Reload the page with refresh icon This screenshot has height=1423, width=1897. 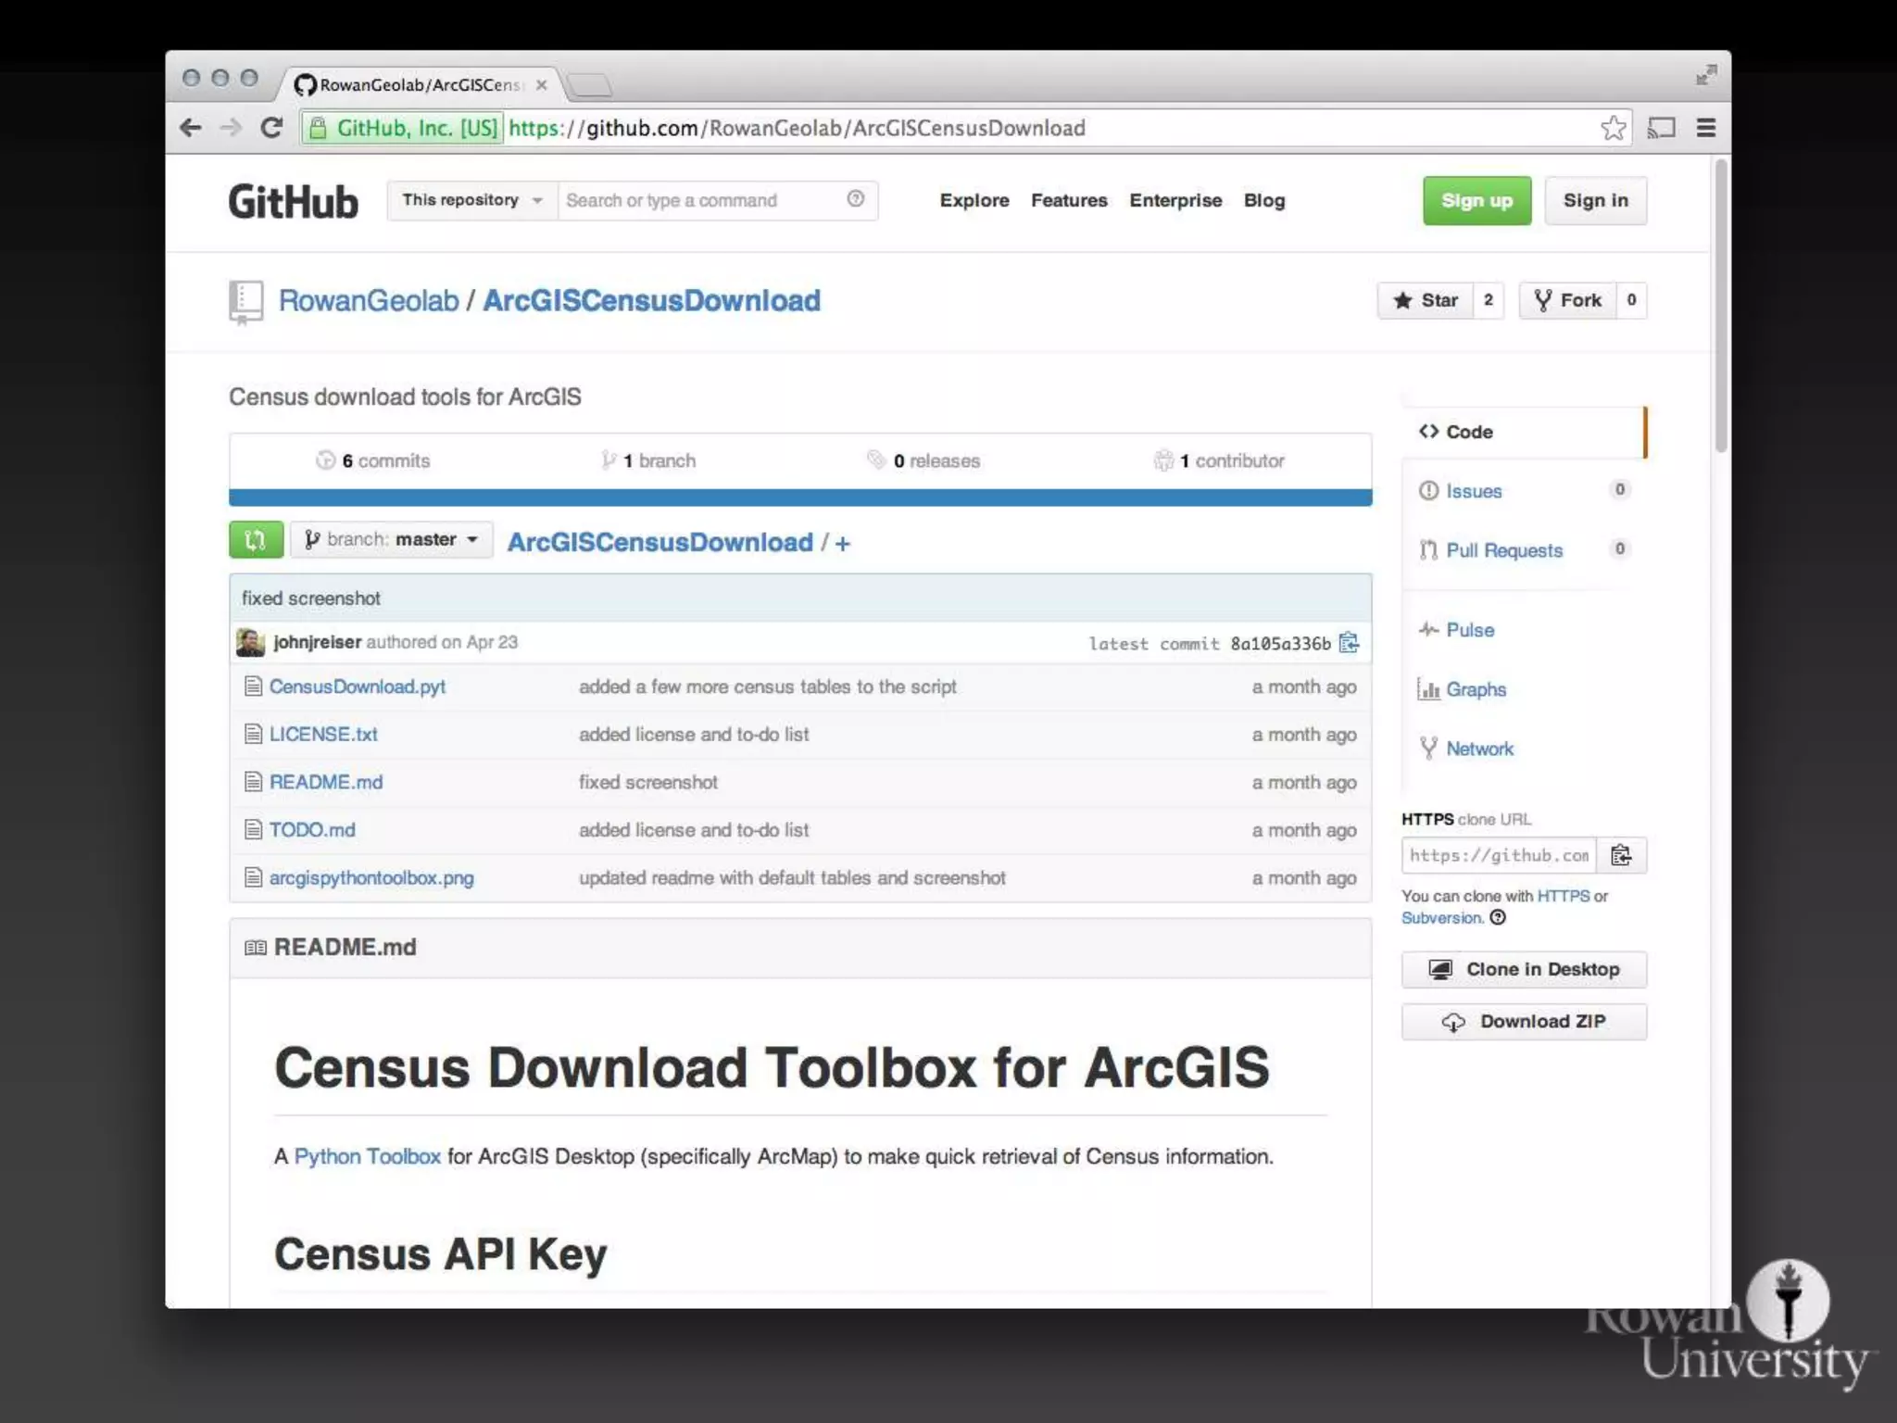click(x=271, y=128)
